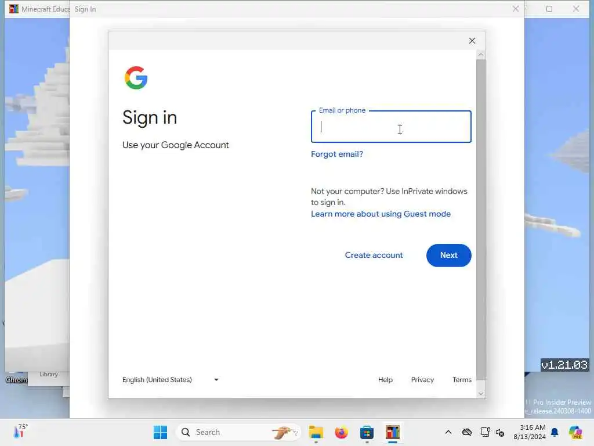Screen dimensions: 594x446
Task: Open notifications bell icon
Action: point(555,432)
